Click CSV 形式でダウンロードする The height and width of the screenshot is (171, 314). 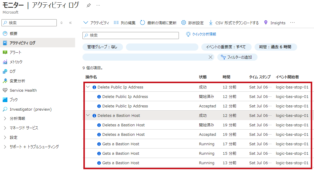(x=234, y=23)
